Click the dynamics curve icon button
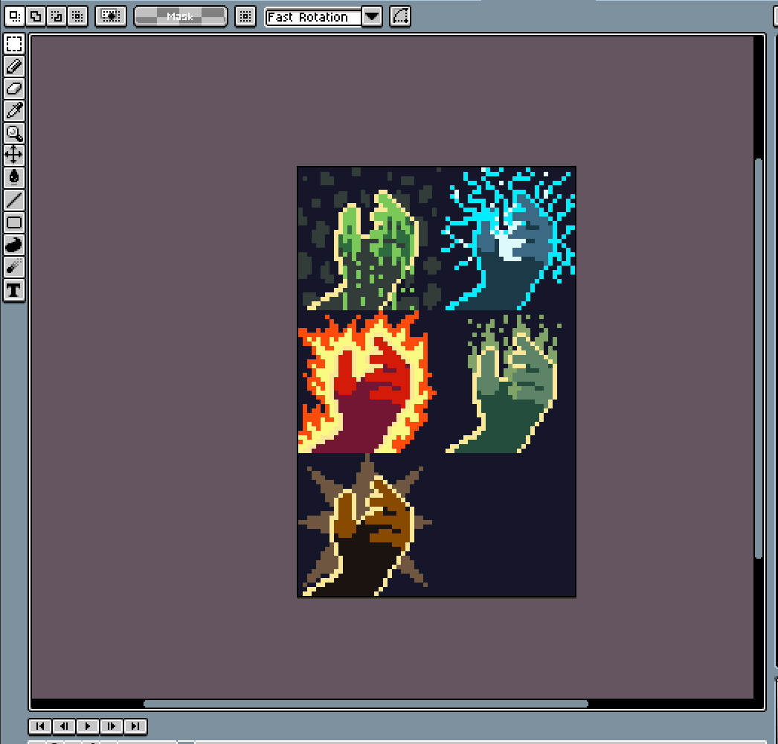Screen dimensions: 778x744 pyautogui.click(x=400, y=16)
